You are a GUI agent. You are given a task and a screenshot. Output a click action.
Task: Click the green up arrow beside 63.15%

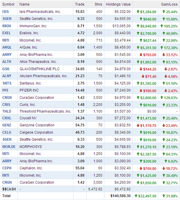pos(164,62)
